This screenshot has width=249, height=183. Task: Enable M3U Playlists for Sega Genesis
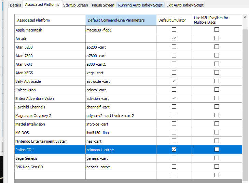point(217,158)
